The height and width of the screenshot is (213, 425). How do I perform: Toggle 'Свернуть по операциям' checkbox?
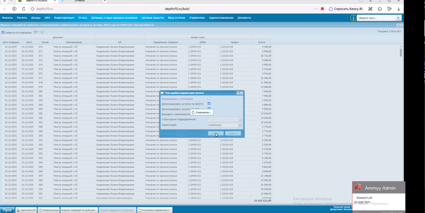click(3, 33)
